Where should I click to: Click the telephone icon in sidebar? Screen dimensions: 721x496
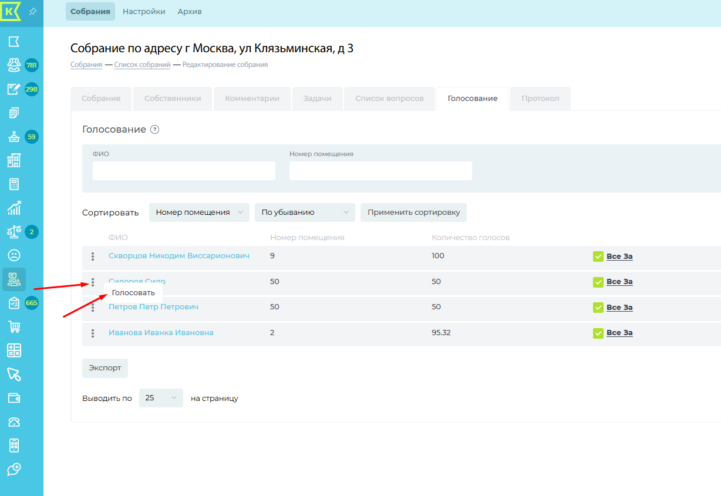click(14, 422)
